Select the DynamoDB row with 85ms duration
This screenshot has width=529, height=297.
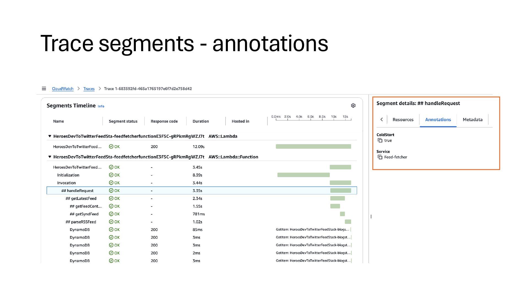(x=202, y=230)
